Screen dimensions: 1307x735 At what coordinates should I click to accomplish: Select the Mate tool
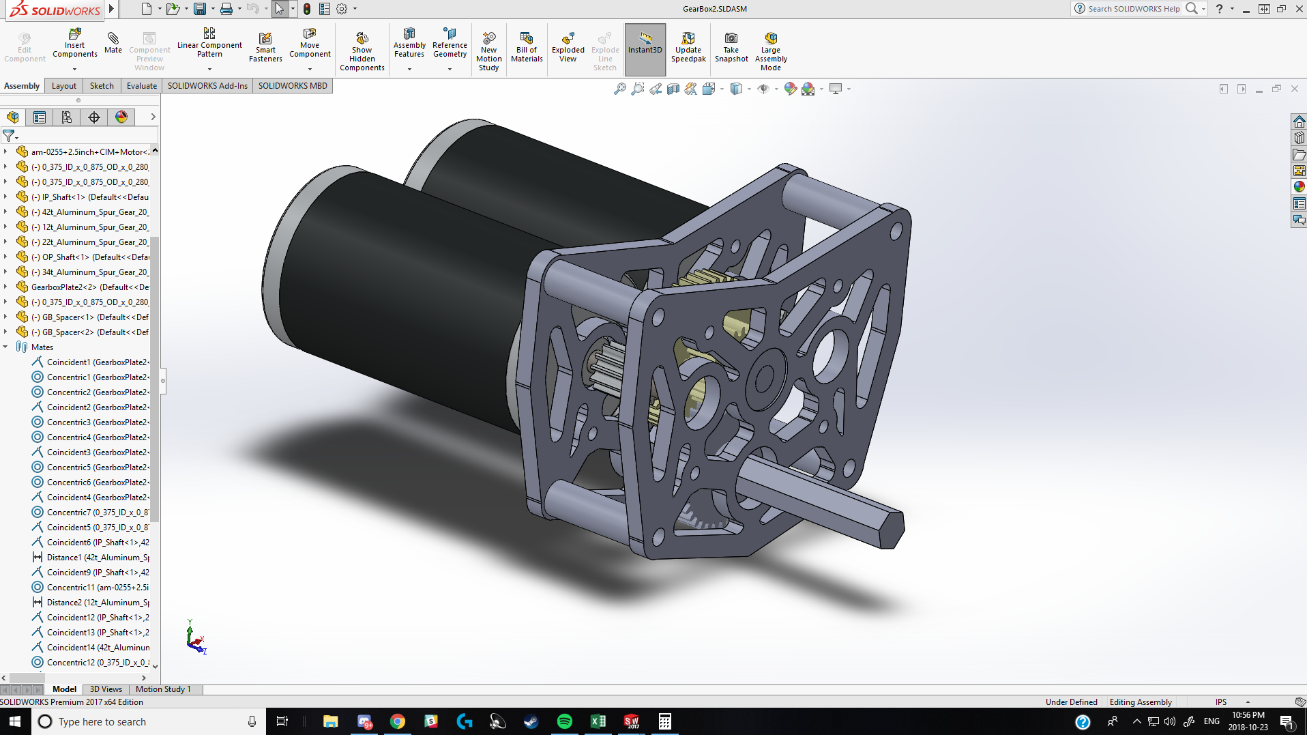tap(113, 42)
